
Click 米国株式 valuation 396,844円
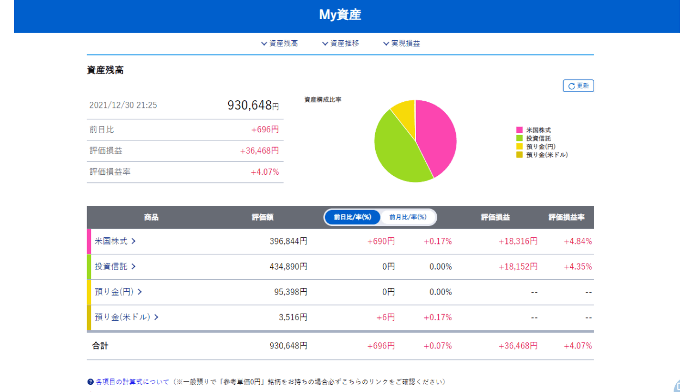[x=289, y=241]
